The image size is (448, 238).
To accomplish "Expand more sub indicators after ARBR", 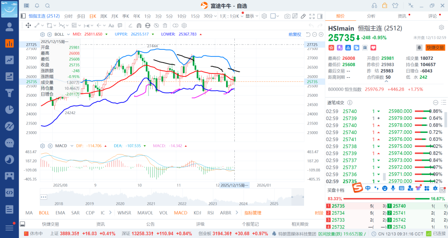I will [x=237, y=213].
